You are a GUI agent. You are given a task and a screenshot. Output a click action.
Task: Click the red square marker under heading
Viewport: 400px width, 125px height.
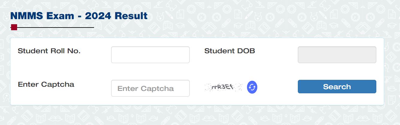click(x=14, y=28)
